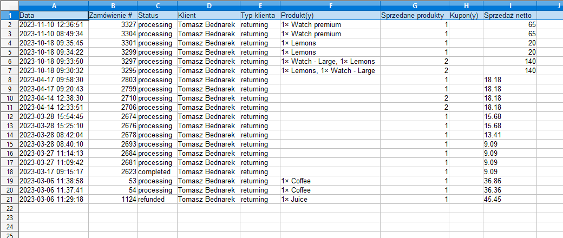The width and height of the screenshot is (563, 238).
Task: Click the Zamówienie # header cell
Action: click(x=113, y=16)
